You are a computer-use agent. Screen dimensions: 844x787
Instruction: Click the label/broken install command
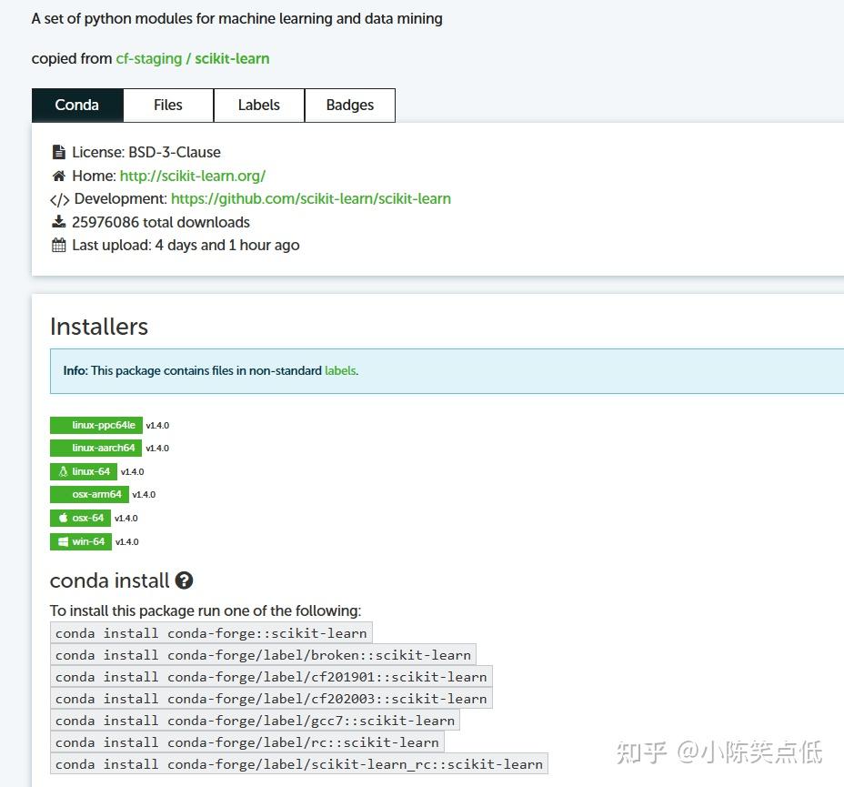tap(263, 655)
